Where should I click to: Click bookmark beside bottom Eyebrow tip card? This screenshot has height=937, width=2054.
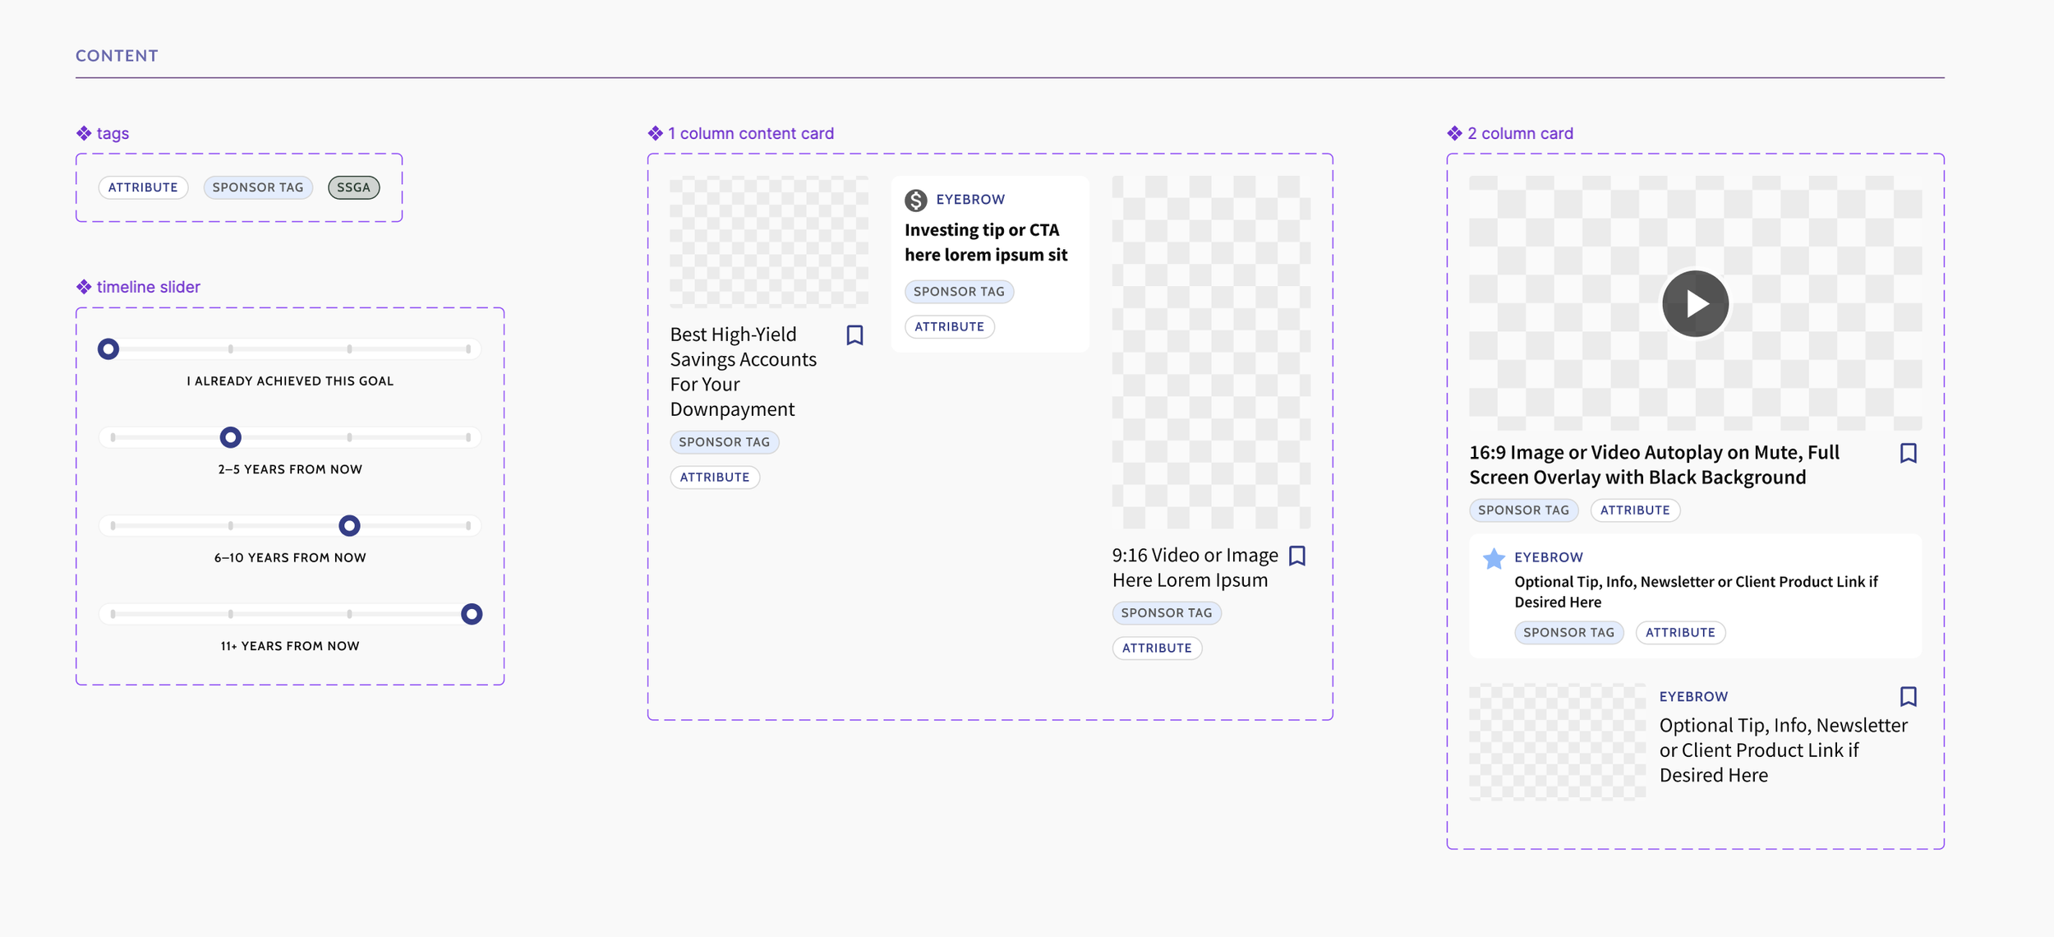point(1908,697)
